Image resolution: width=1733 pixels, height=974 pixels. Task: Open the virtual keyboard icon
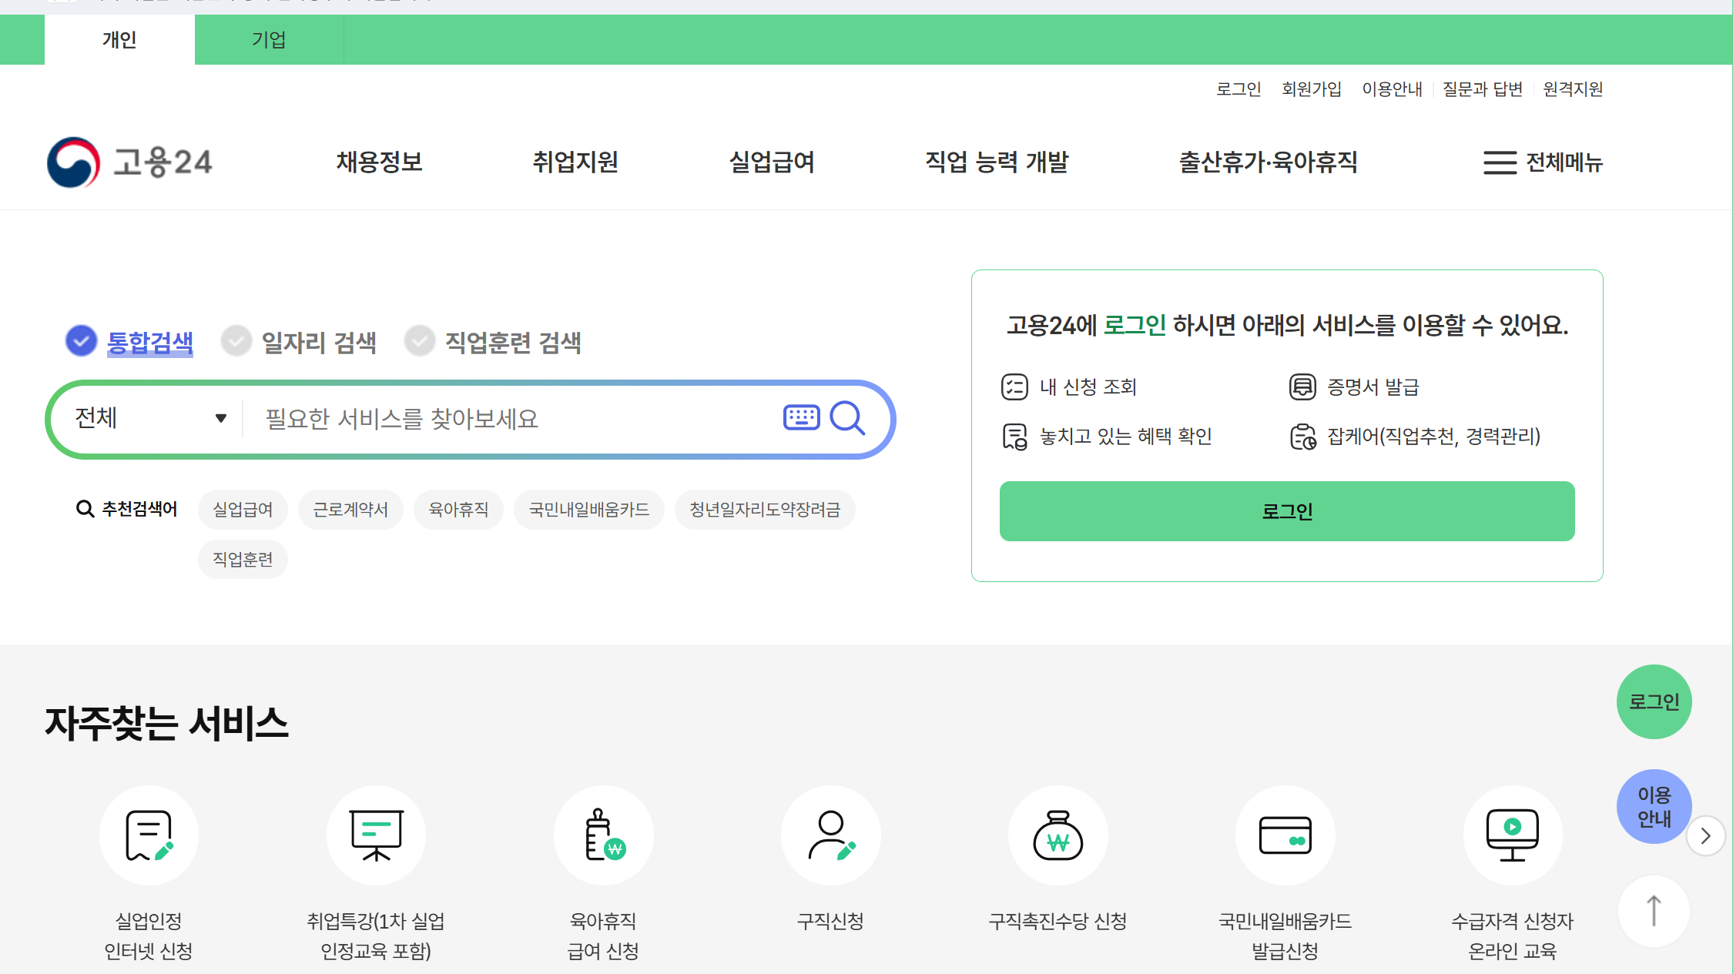pos(801,417)
